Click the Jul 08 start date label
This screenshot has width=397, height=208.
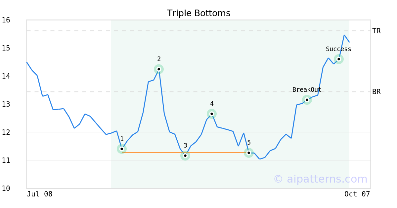(x=40, y=194)
